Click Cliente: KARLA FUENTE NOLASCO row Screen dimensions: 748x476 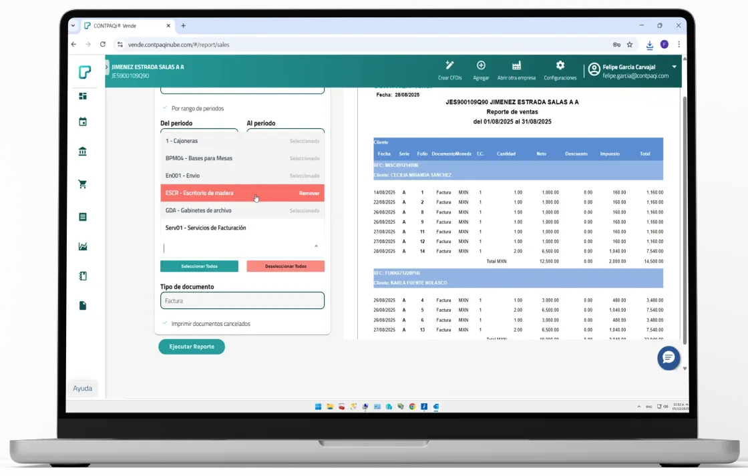(x=518, y=283)
